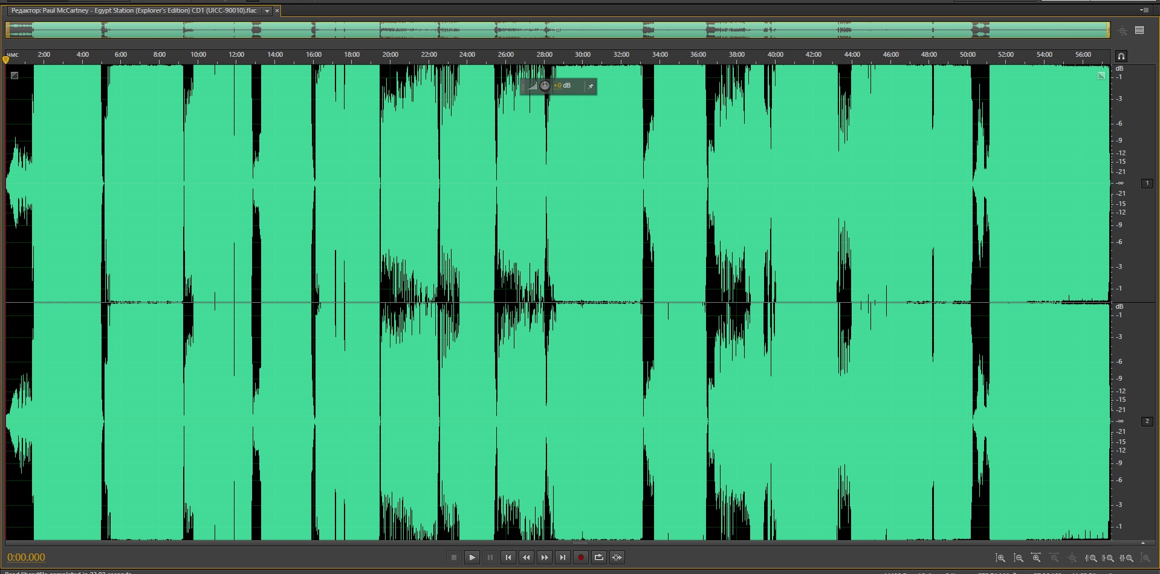The height and width of the screenshot is (574, 1160).
Task: Toggle channel 1 enable button
Action: pos(1147,183)
